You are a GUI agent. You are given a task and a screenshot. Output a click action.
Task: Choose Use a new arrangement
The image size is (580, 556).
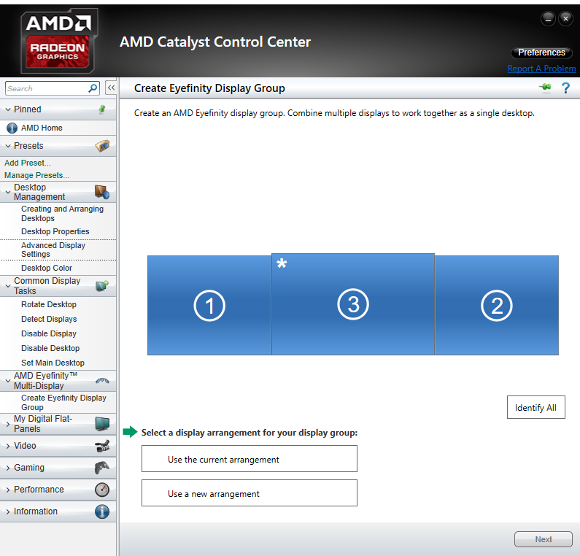249,493
